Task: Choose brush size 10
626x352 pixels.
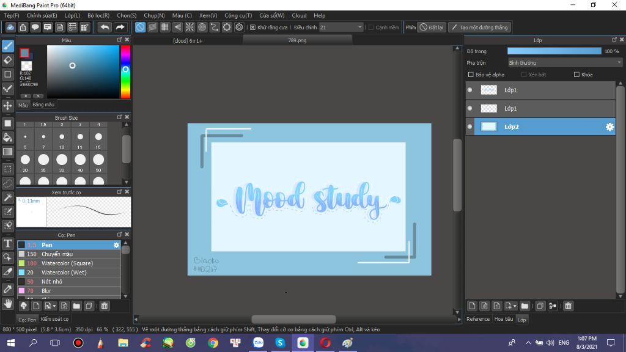Action: pos(62,139)
